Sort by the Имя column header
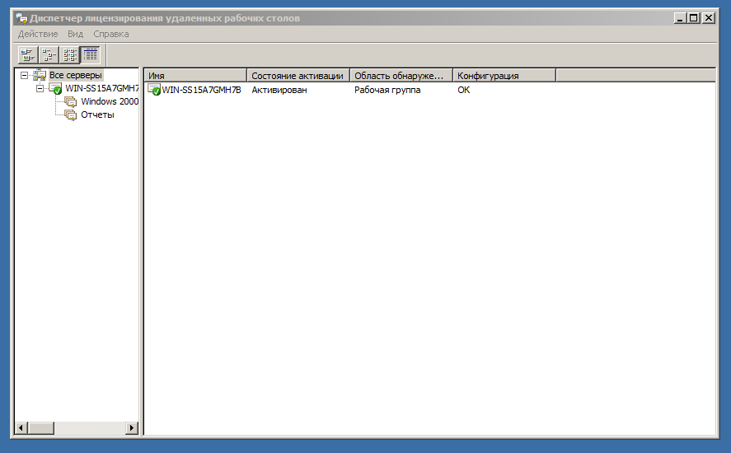 tap(195, 76)
